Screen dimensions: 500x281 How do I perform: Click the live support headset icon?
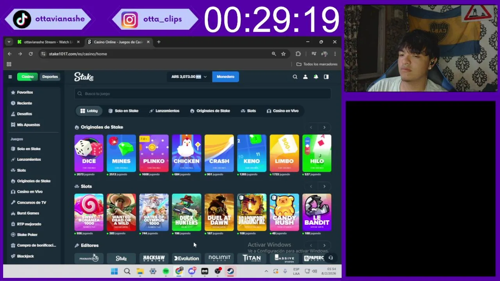pyautogui.click(x=330, y=258)
